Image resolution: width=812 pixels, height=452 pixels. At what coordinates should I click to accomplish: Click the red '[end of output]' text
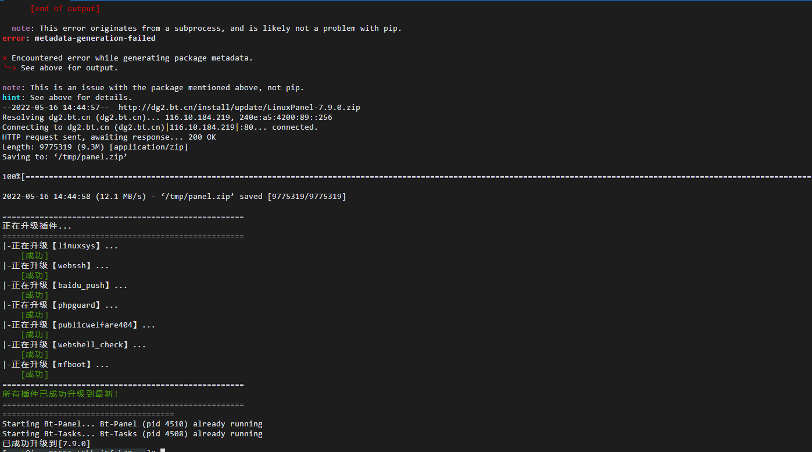coord(65,9)
